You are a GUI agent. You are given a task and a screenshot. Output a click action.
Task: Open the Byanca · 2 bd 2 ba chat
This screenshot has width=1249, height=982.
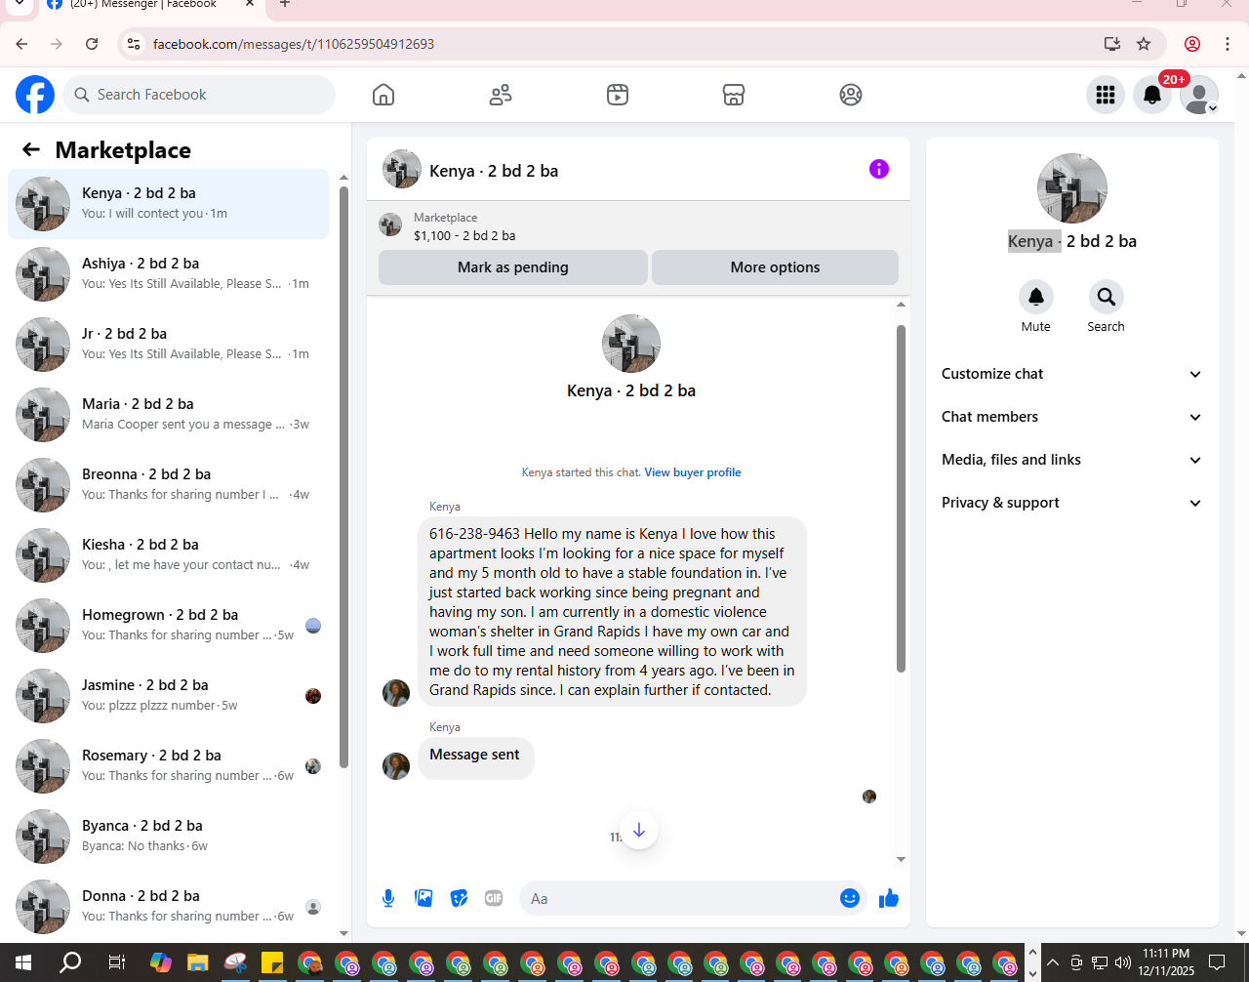[169, 837]
